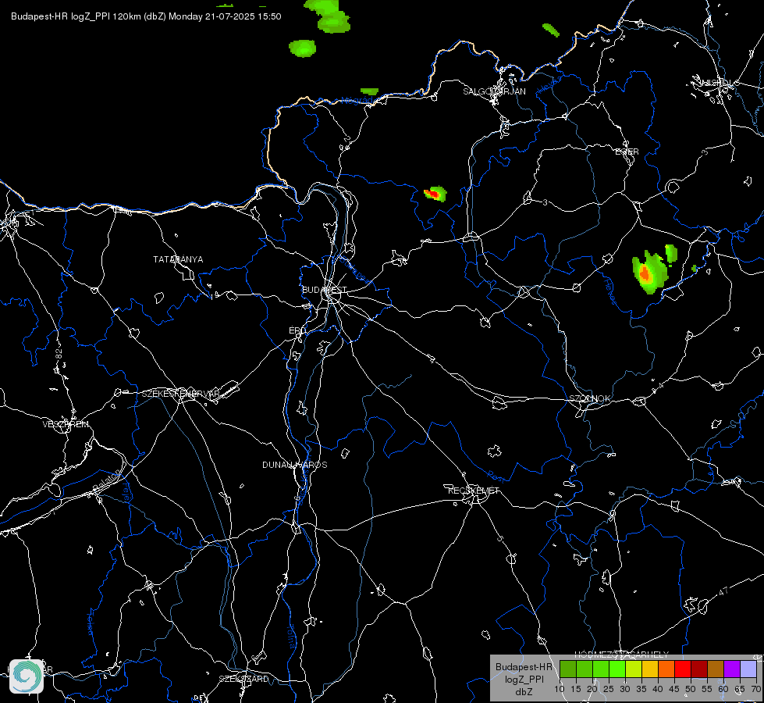764x703 pixels.
Task: Click the swirl logo icon in the corner
Action: [27, 676]
